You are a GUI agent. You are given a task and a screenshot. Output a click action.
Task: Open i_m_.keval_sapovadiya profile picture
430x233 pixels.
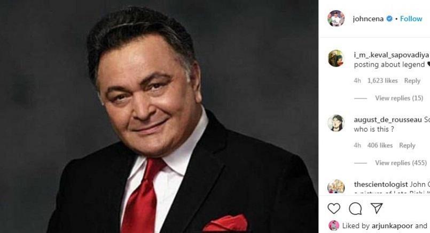click(336, 59)
